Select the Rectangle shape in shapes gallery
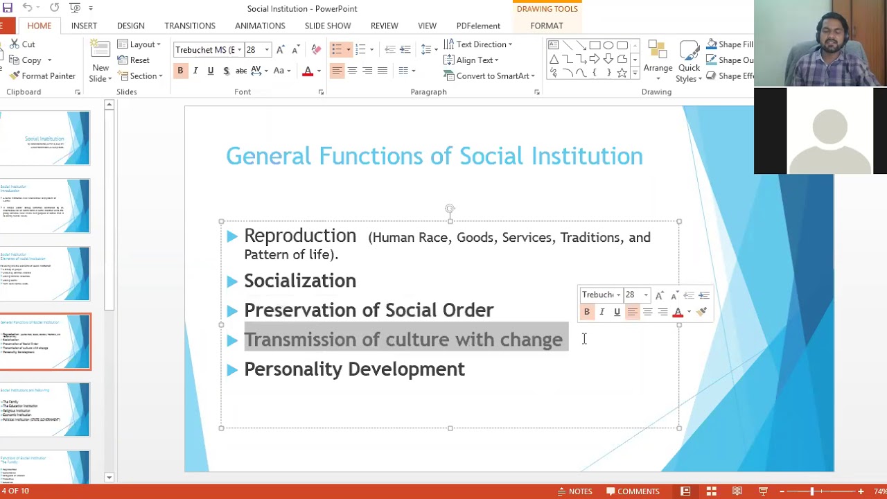 (595, 45)
